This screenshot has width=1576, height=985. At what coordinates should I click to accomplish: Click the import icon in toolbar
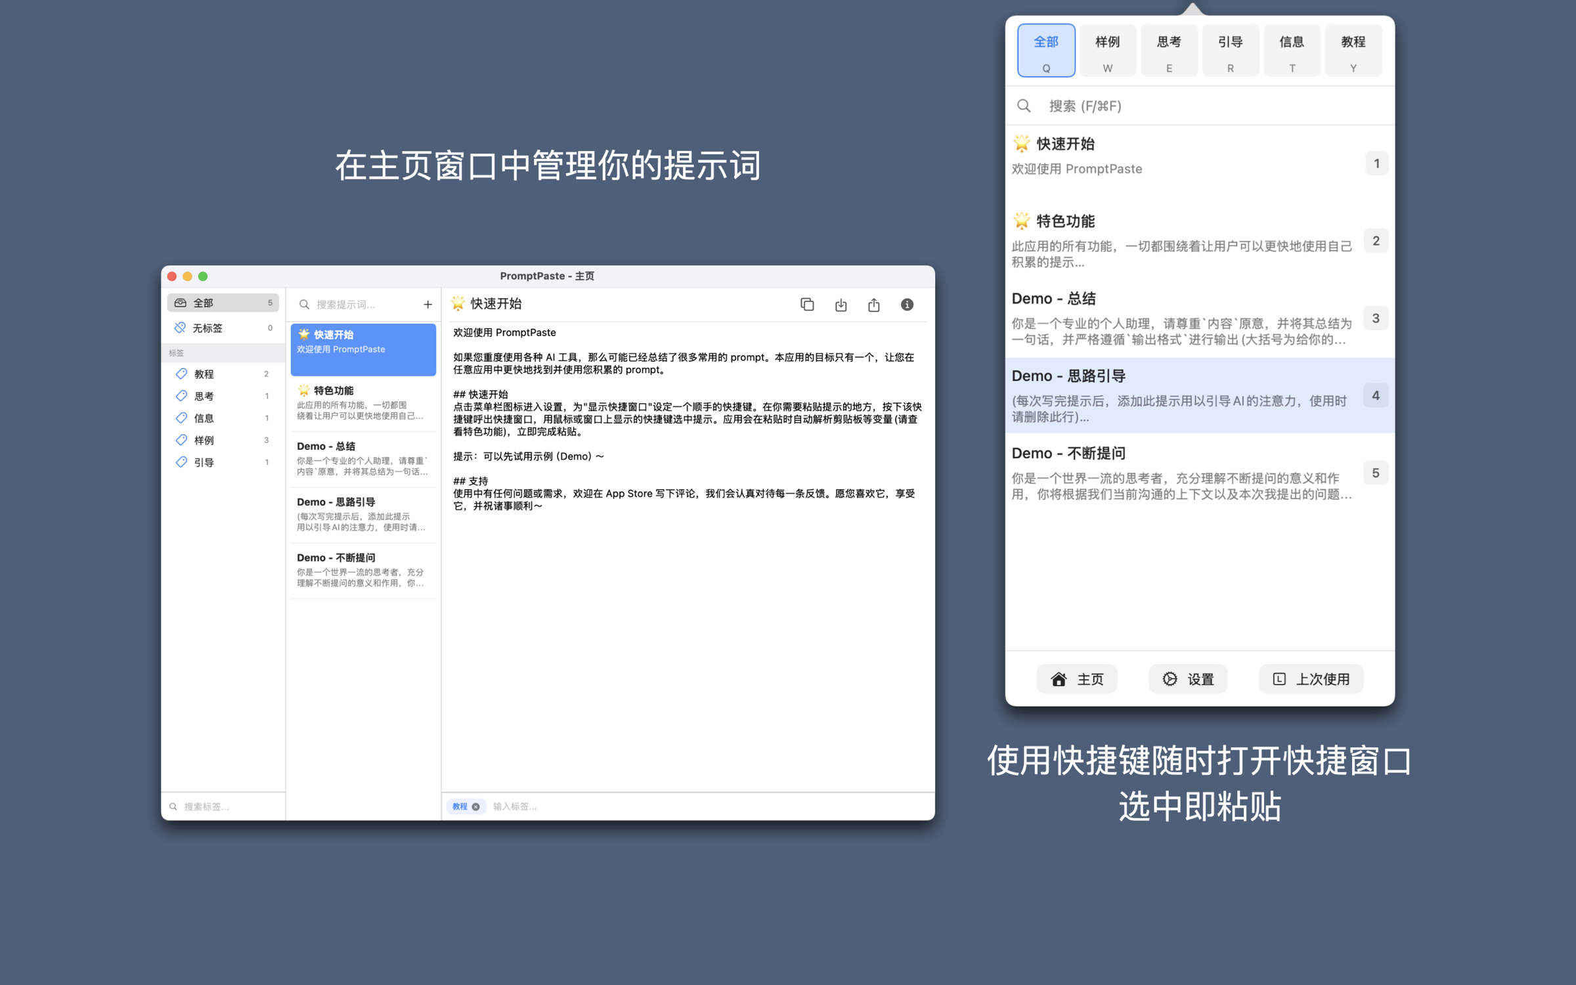point(841,305)
